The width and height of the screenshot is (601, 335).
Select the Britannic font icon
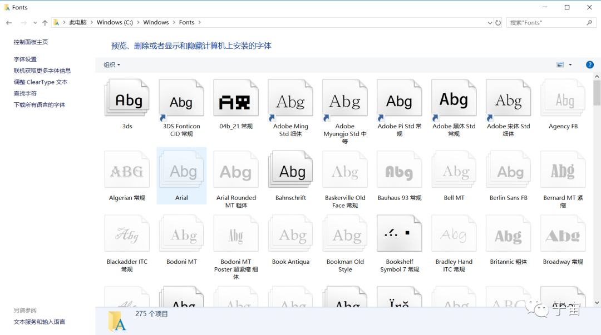tap(508, 233)
